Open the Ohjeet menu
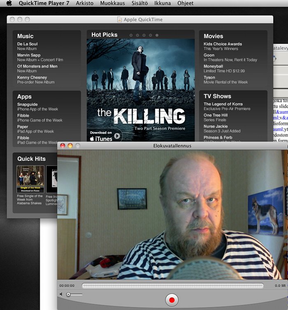 (x=185, y=3)
